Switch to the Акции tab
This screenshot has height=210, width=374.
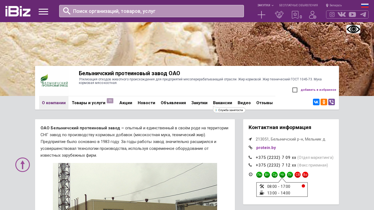126,103
